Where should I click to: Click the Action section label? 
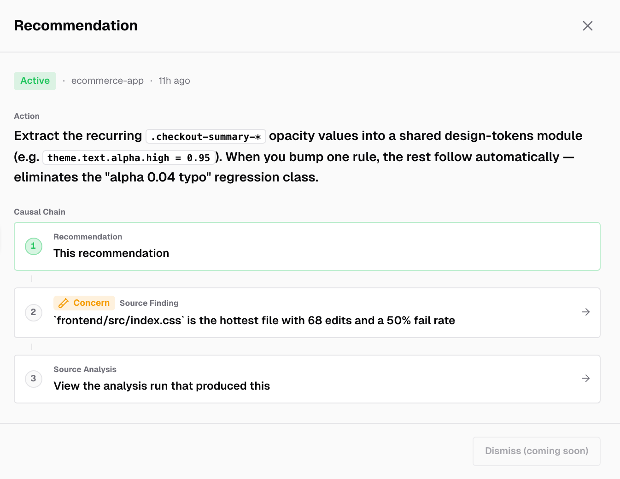27,116
